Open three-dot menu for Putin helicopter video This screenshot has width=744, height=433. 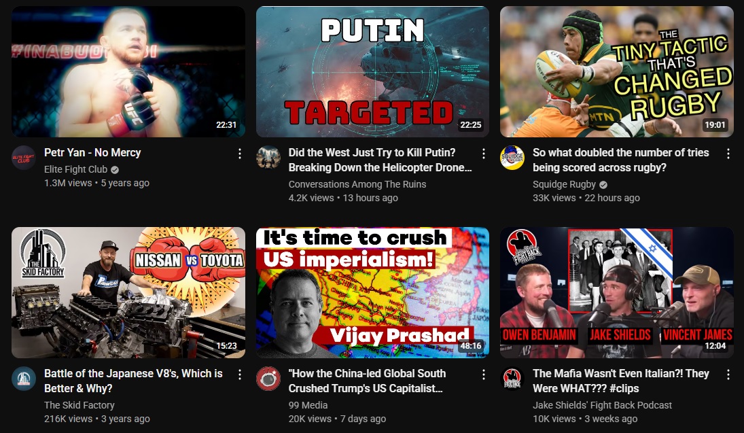click(x=484, y=154)
